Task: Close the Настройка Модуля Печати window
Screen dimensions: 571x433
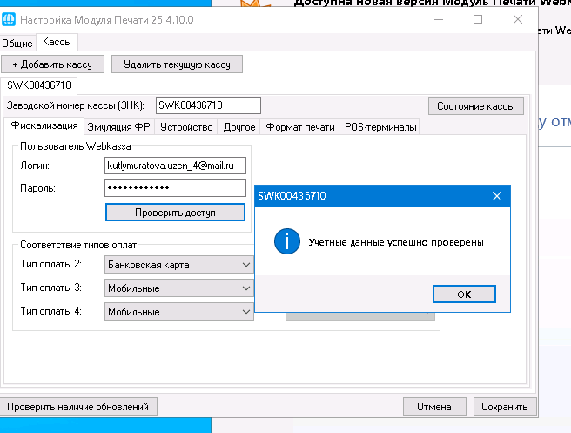Action: tap(517, 19)
